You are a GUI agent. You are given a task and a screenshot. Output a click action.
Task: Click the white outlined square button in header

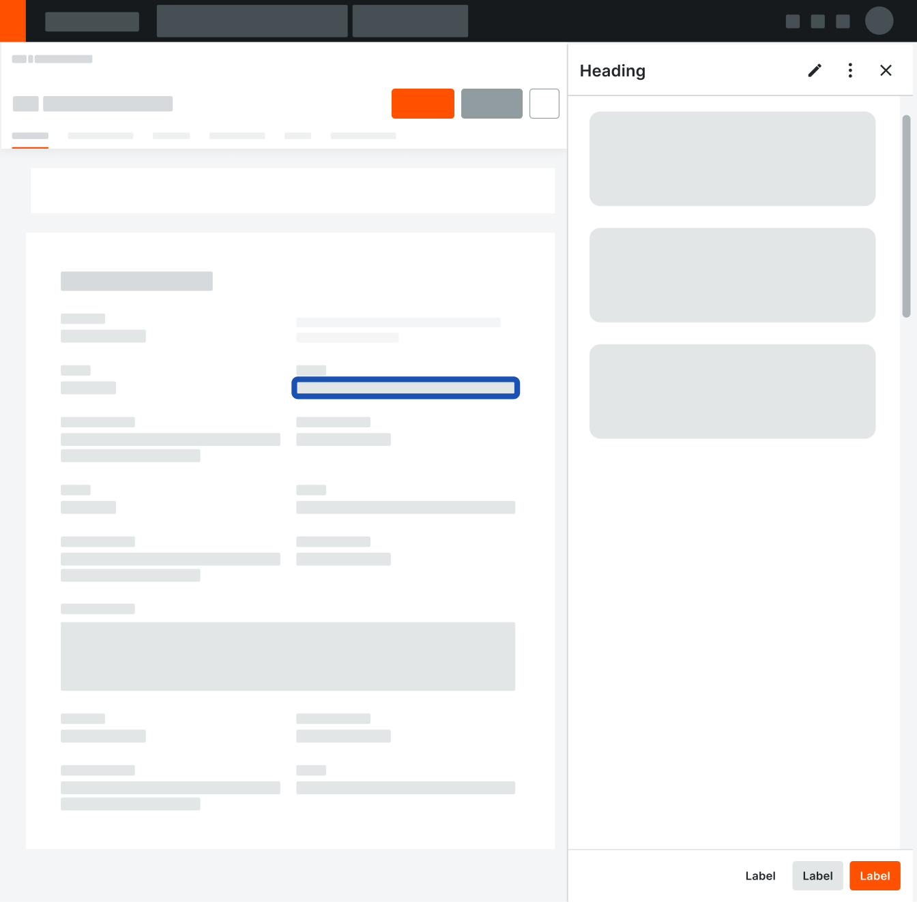544,104
